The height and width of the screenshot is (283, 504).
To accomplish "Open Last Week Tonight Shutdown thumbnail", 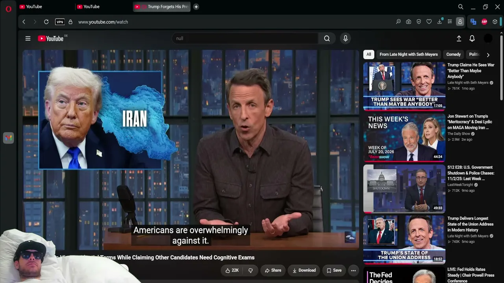I will (404, 188).
